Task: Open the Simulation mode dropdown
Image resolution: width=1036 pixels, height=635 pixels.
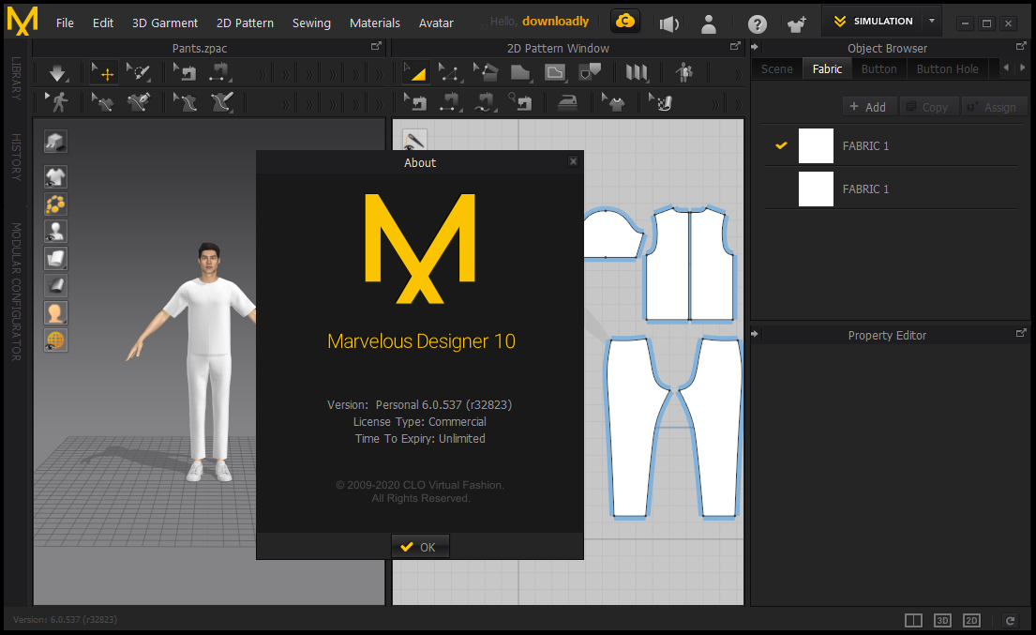Action: click(x=932, y=21)
